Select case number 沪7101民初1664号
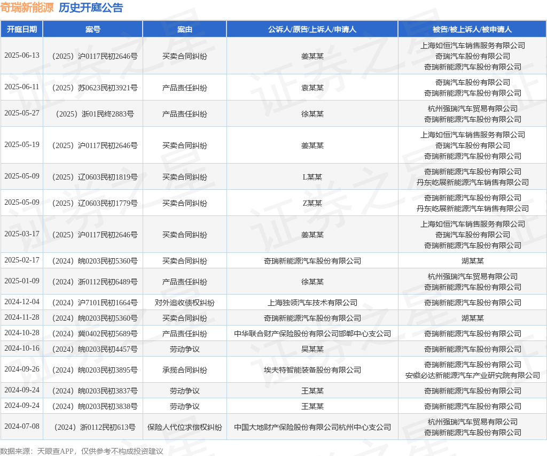547x456 pixels. click(x=95, y=303)
